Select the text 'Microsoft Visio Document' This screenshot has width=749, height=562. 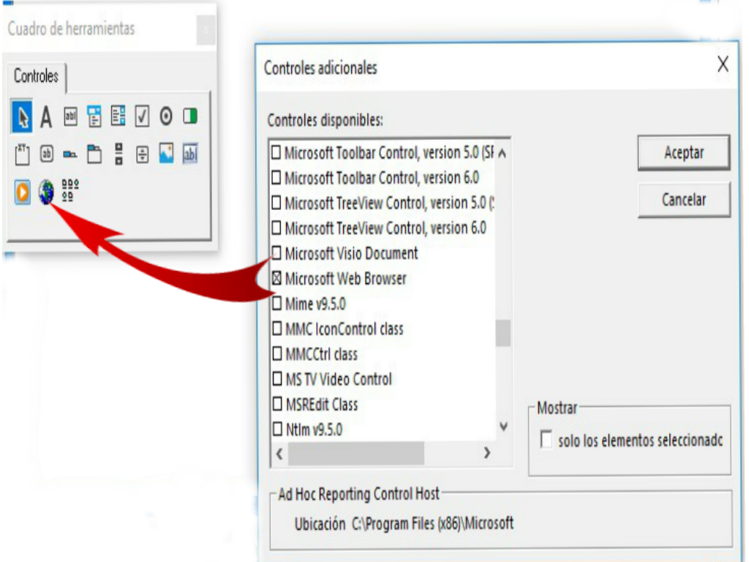pos(351,253)
